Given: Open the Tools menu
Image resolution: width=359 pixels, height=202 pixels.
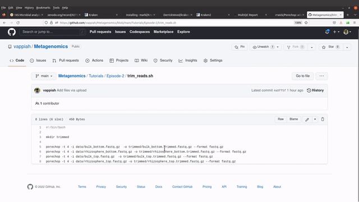Looking at the screenshot, I should click(56, 7).
